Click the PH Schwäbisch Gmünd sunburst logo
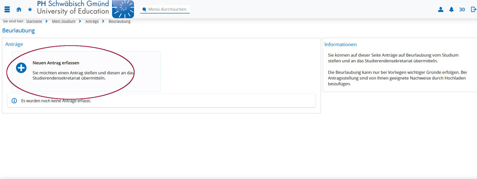This screenshot has width=477, height=179. [123, 9]
